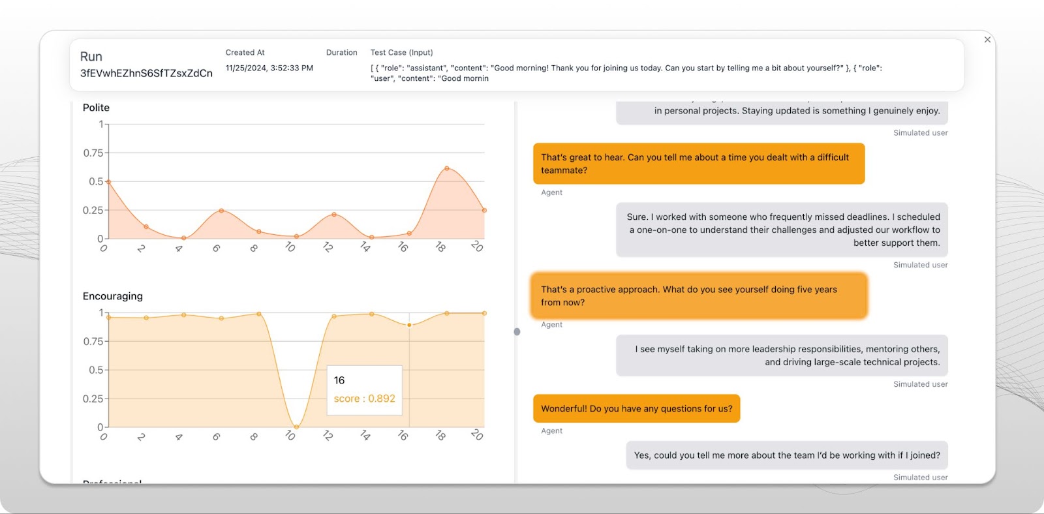The width and height of the screenshot is (1044, 514).
Task: Select the 'leadership responsibilities' simulated user reply
Action: point(782,355)
